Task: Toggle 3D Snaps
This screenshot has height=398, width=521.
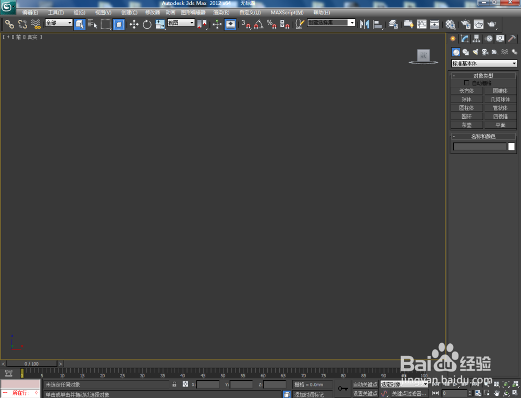Action: point(246,24)
